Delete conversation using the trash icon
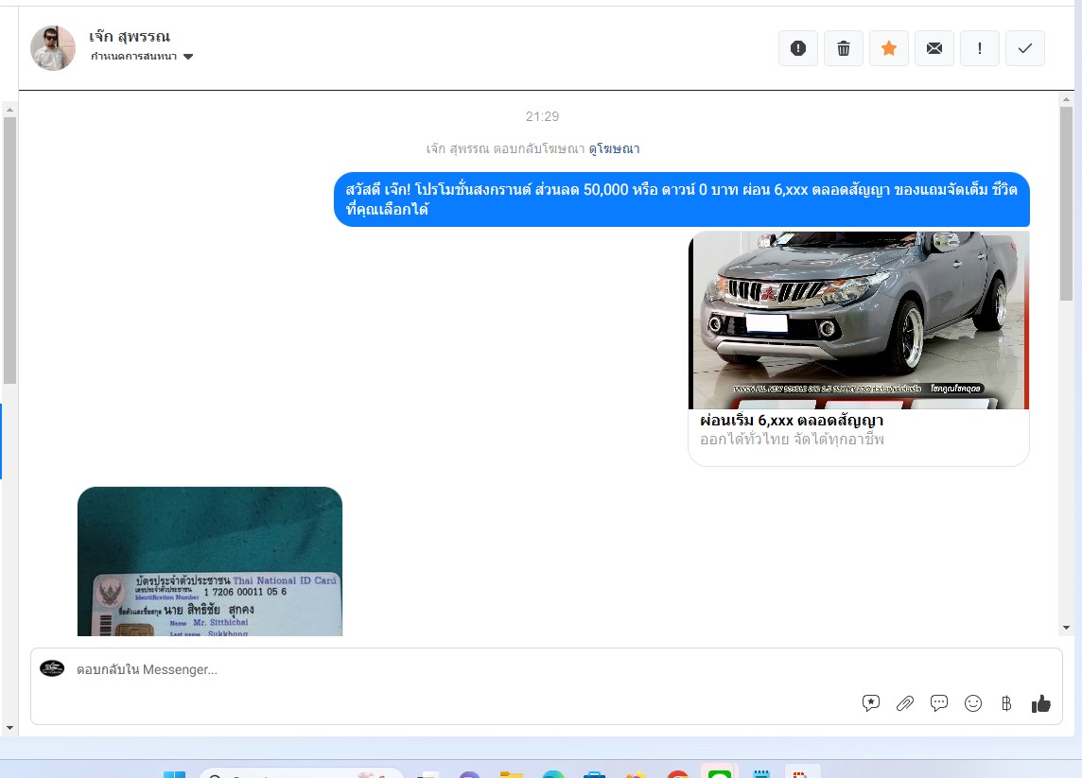The image size is (1082, 778). (843, 48)
